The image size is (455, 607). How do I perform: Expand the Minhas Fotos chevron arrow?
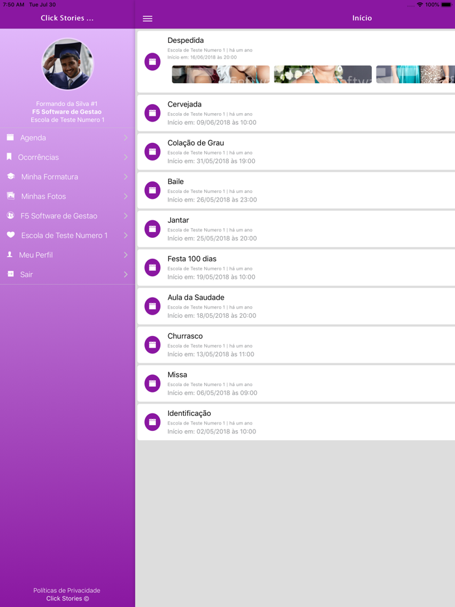point(126,196)
